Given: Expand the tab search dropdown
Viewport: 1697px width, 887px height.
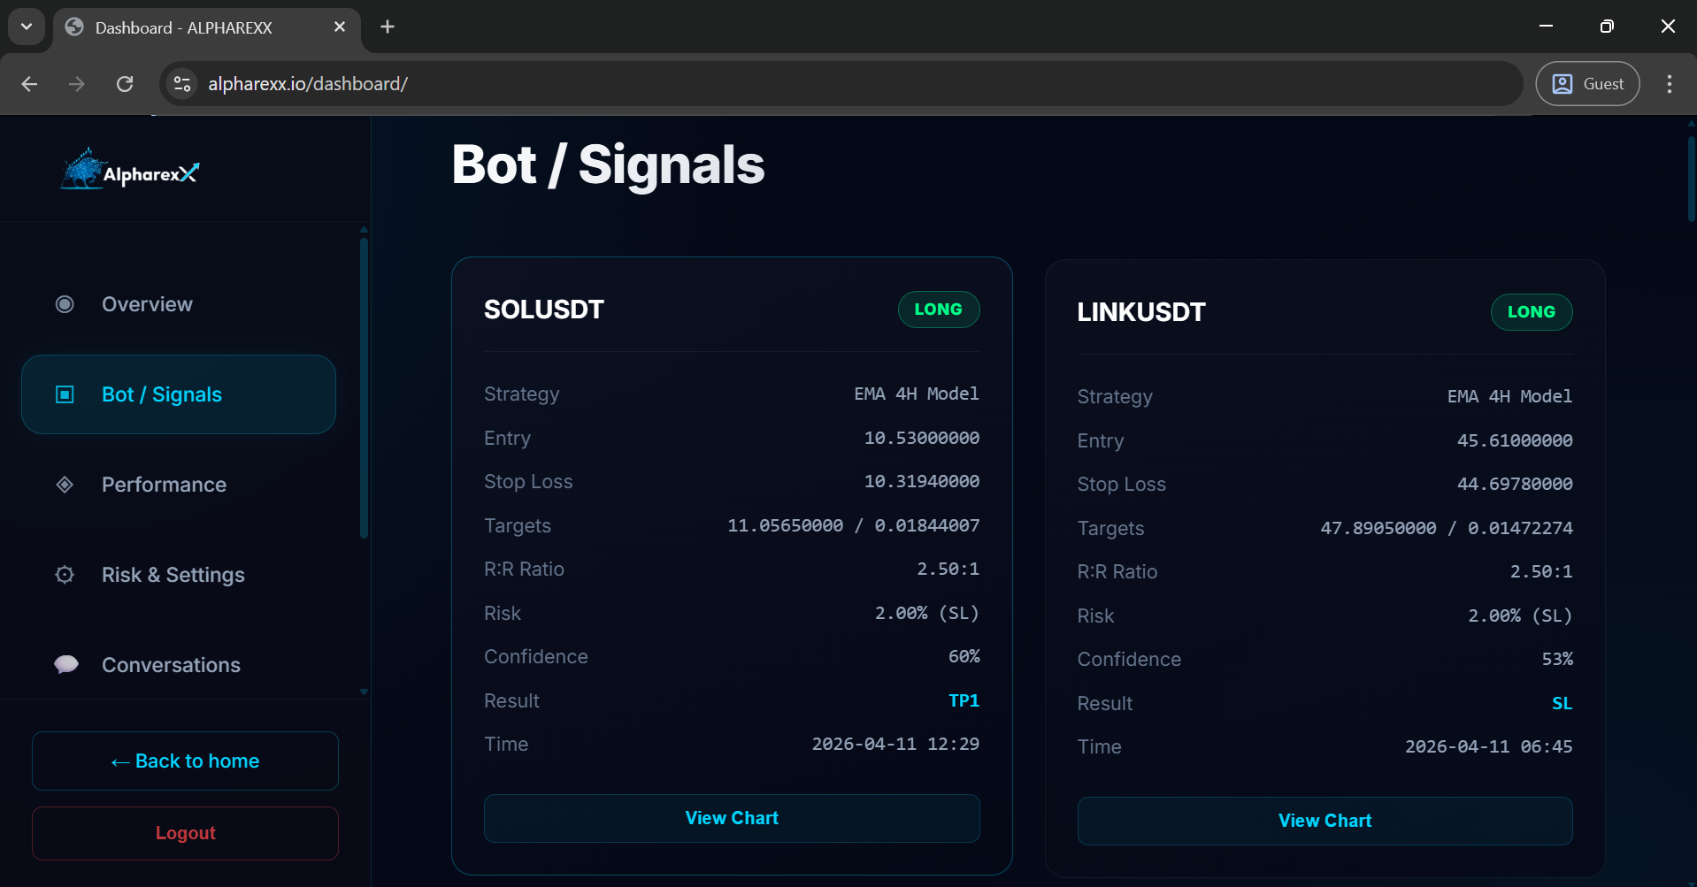Looking at the screenshot, I should click(27, 27).
